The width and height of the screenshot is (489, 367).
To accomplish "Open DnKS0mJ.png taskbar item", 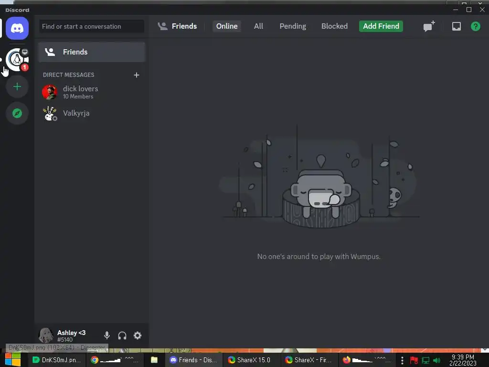I will click(57, 360).
